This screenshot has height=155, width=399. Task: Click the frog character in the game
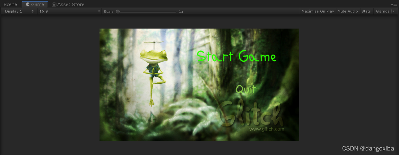pyautogui.click(x=153, y=74)
